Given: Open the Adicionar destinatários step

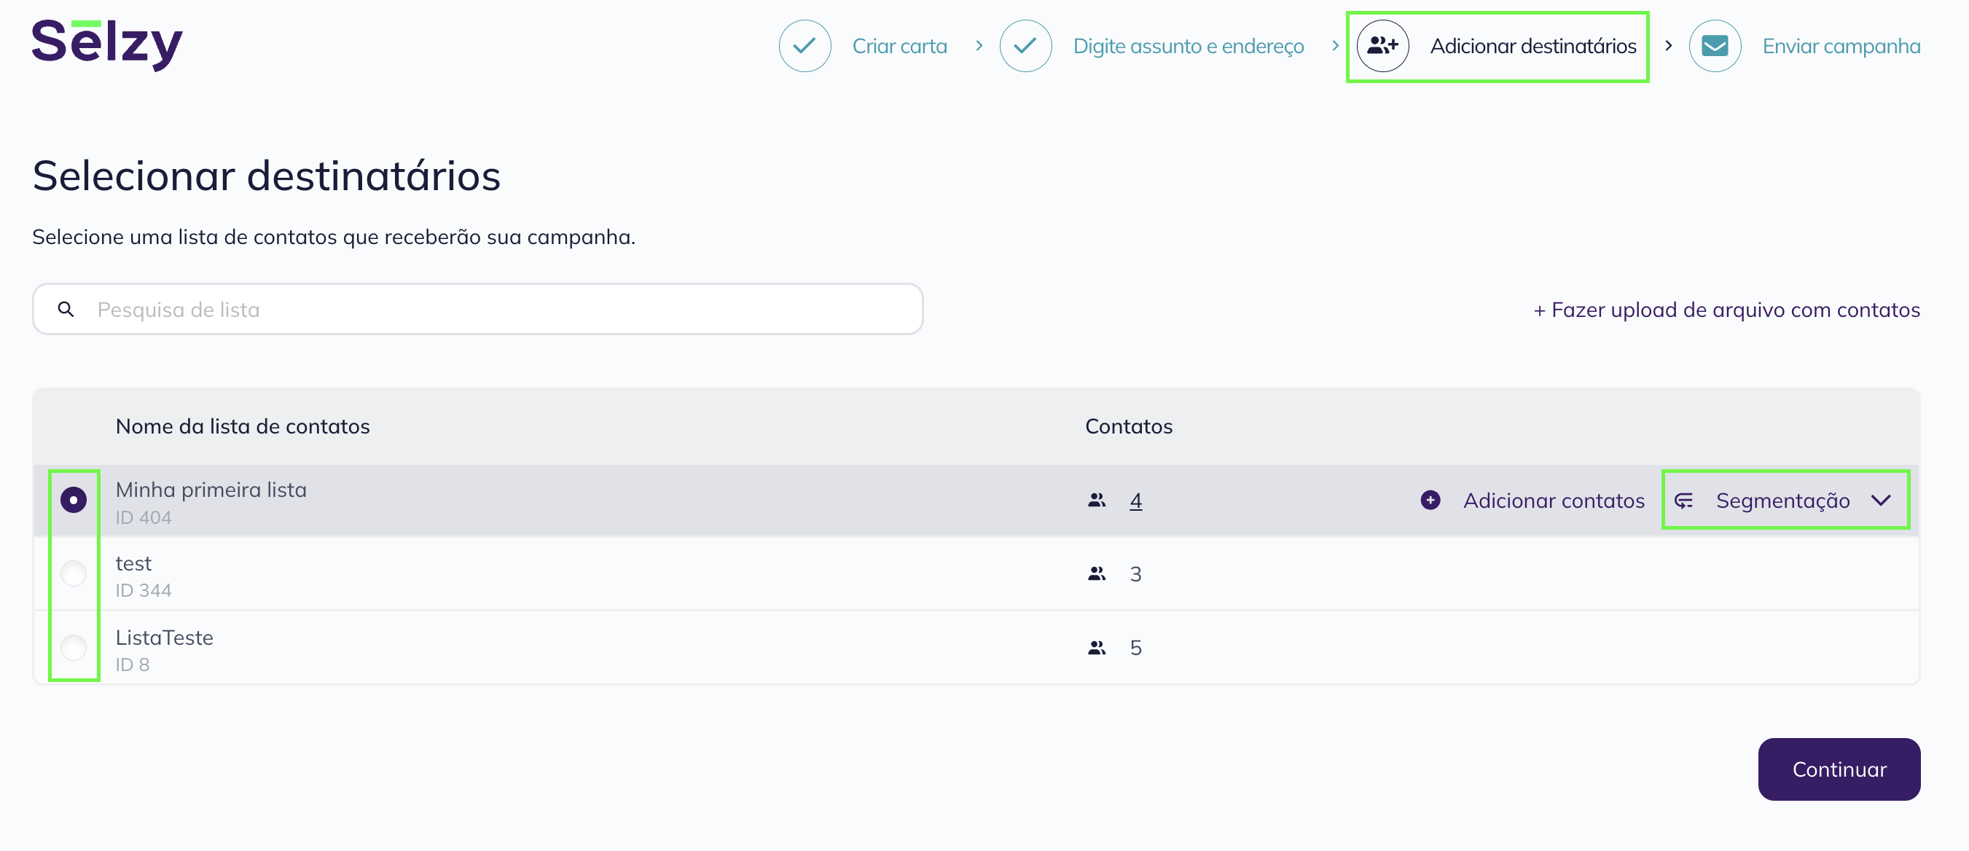Looking at the screenshot, I should 1533,46.
